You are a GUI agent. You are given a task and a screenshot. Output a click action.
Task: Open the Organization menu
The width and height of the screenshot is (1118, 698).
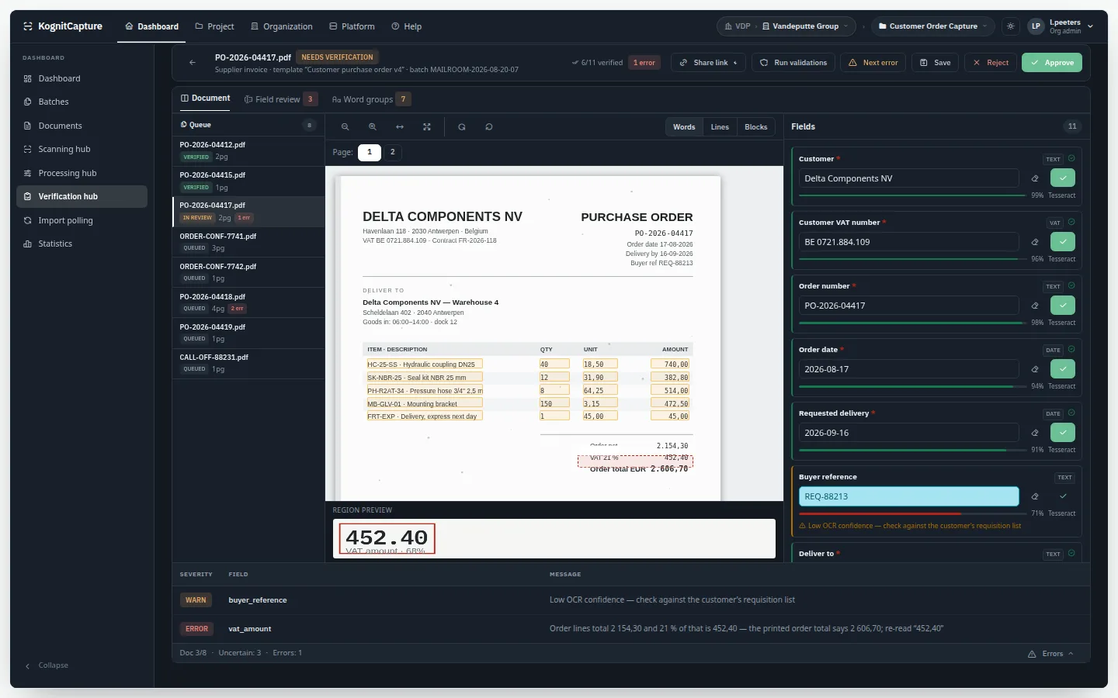pos(282,26)
